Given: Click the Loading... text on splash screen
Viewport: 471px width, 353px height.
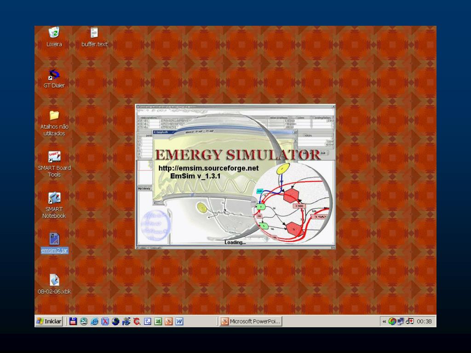Looking at the screenshot, I should pyautogui.click(x=235, y=242).
